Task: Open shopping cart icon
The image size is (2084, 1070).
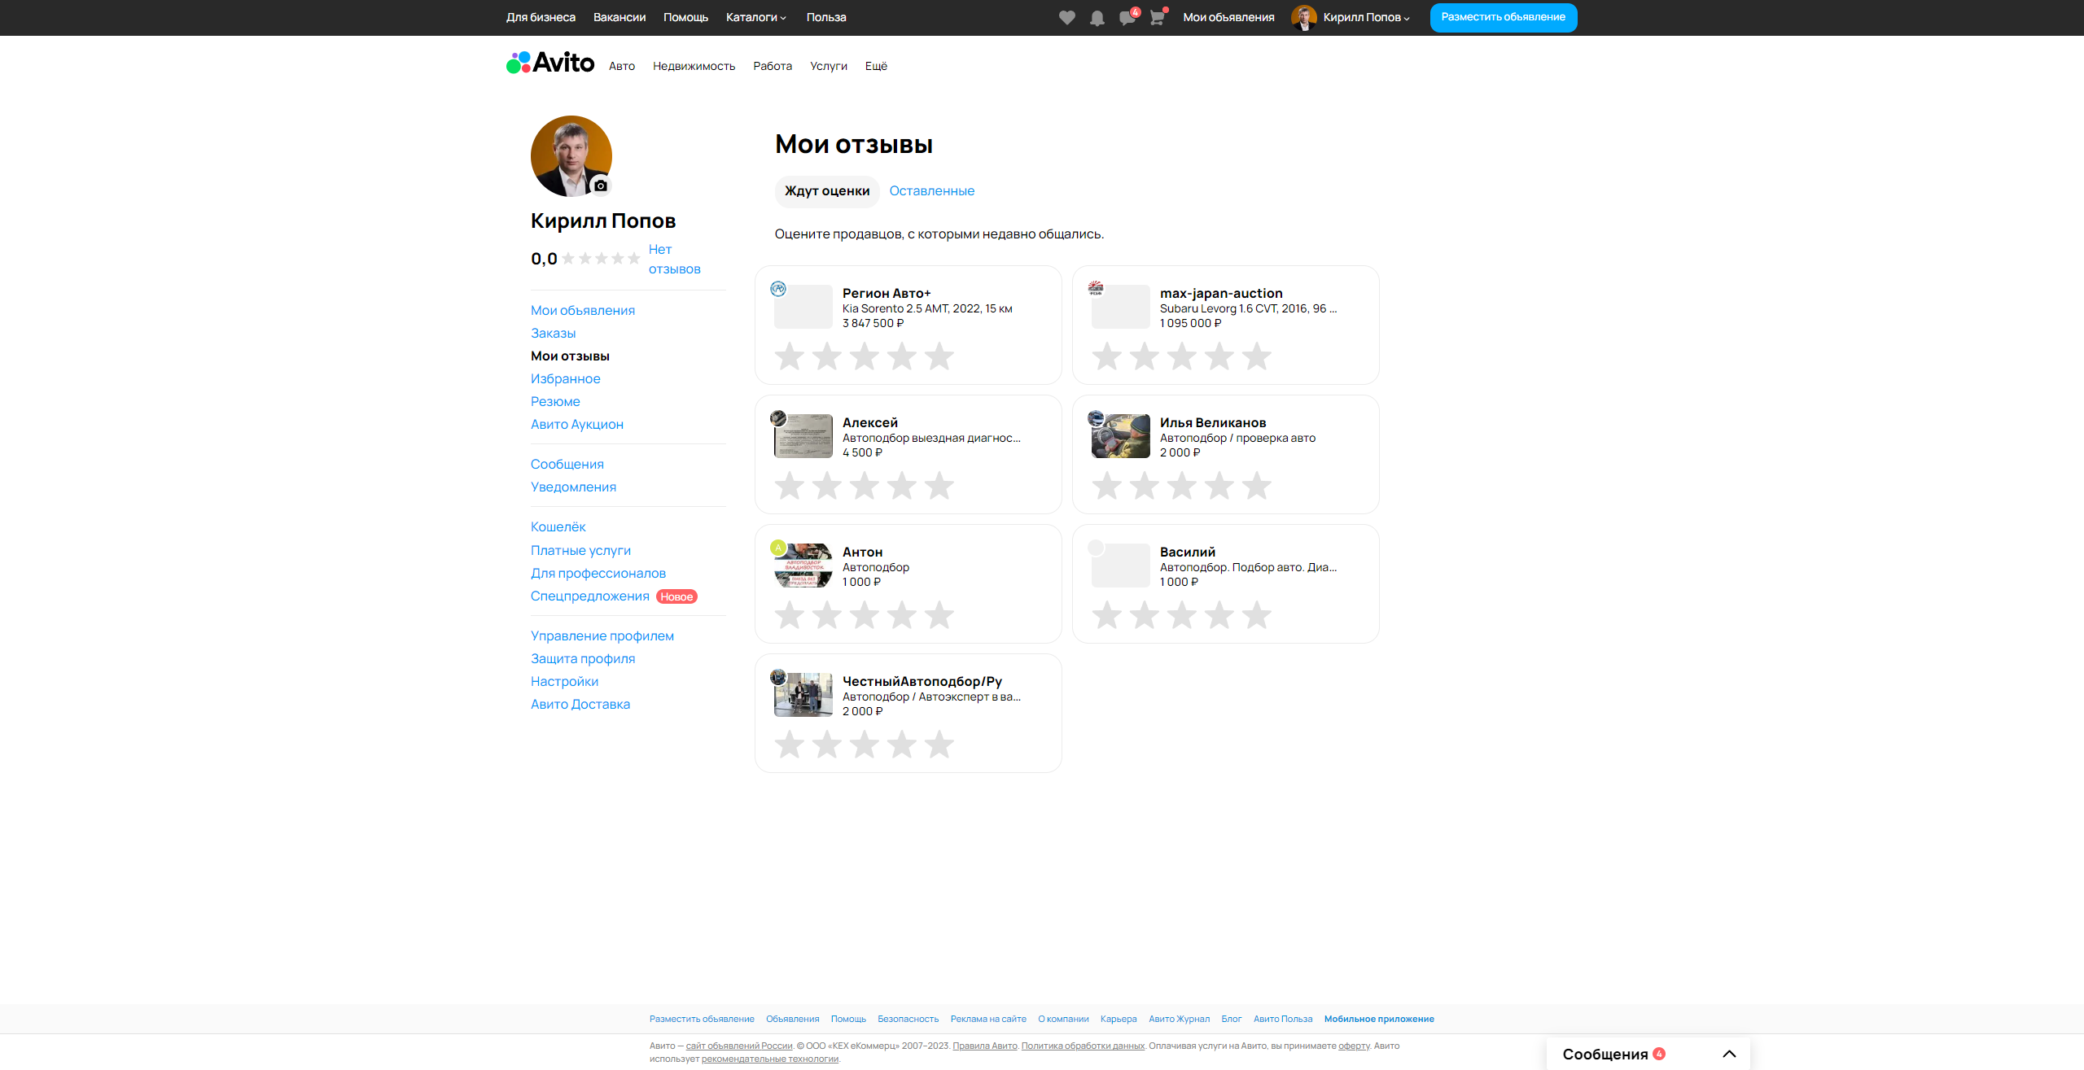Action: (1157, 18)
